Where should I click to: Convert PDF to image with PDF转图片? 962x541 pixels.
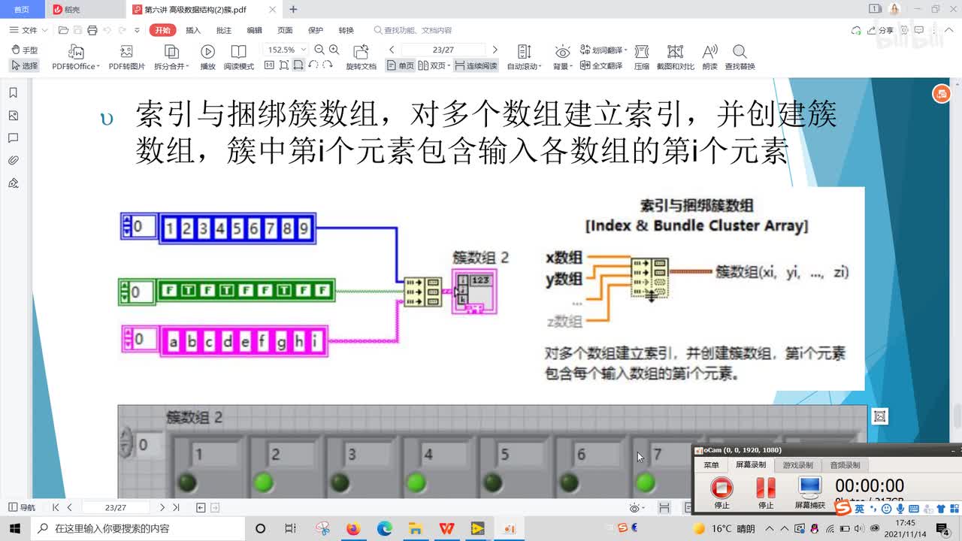(x=127, y=57)
